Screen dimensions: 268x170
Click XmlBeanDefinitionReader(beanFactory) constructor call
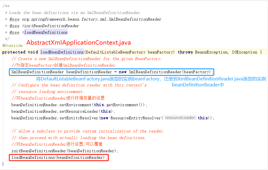[x=170, y=72]
